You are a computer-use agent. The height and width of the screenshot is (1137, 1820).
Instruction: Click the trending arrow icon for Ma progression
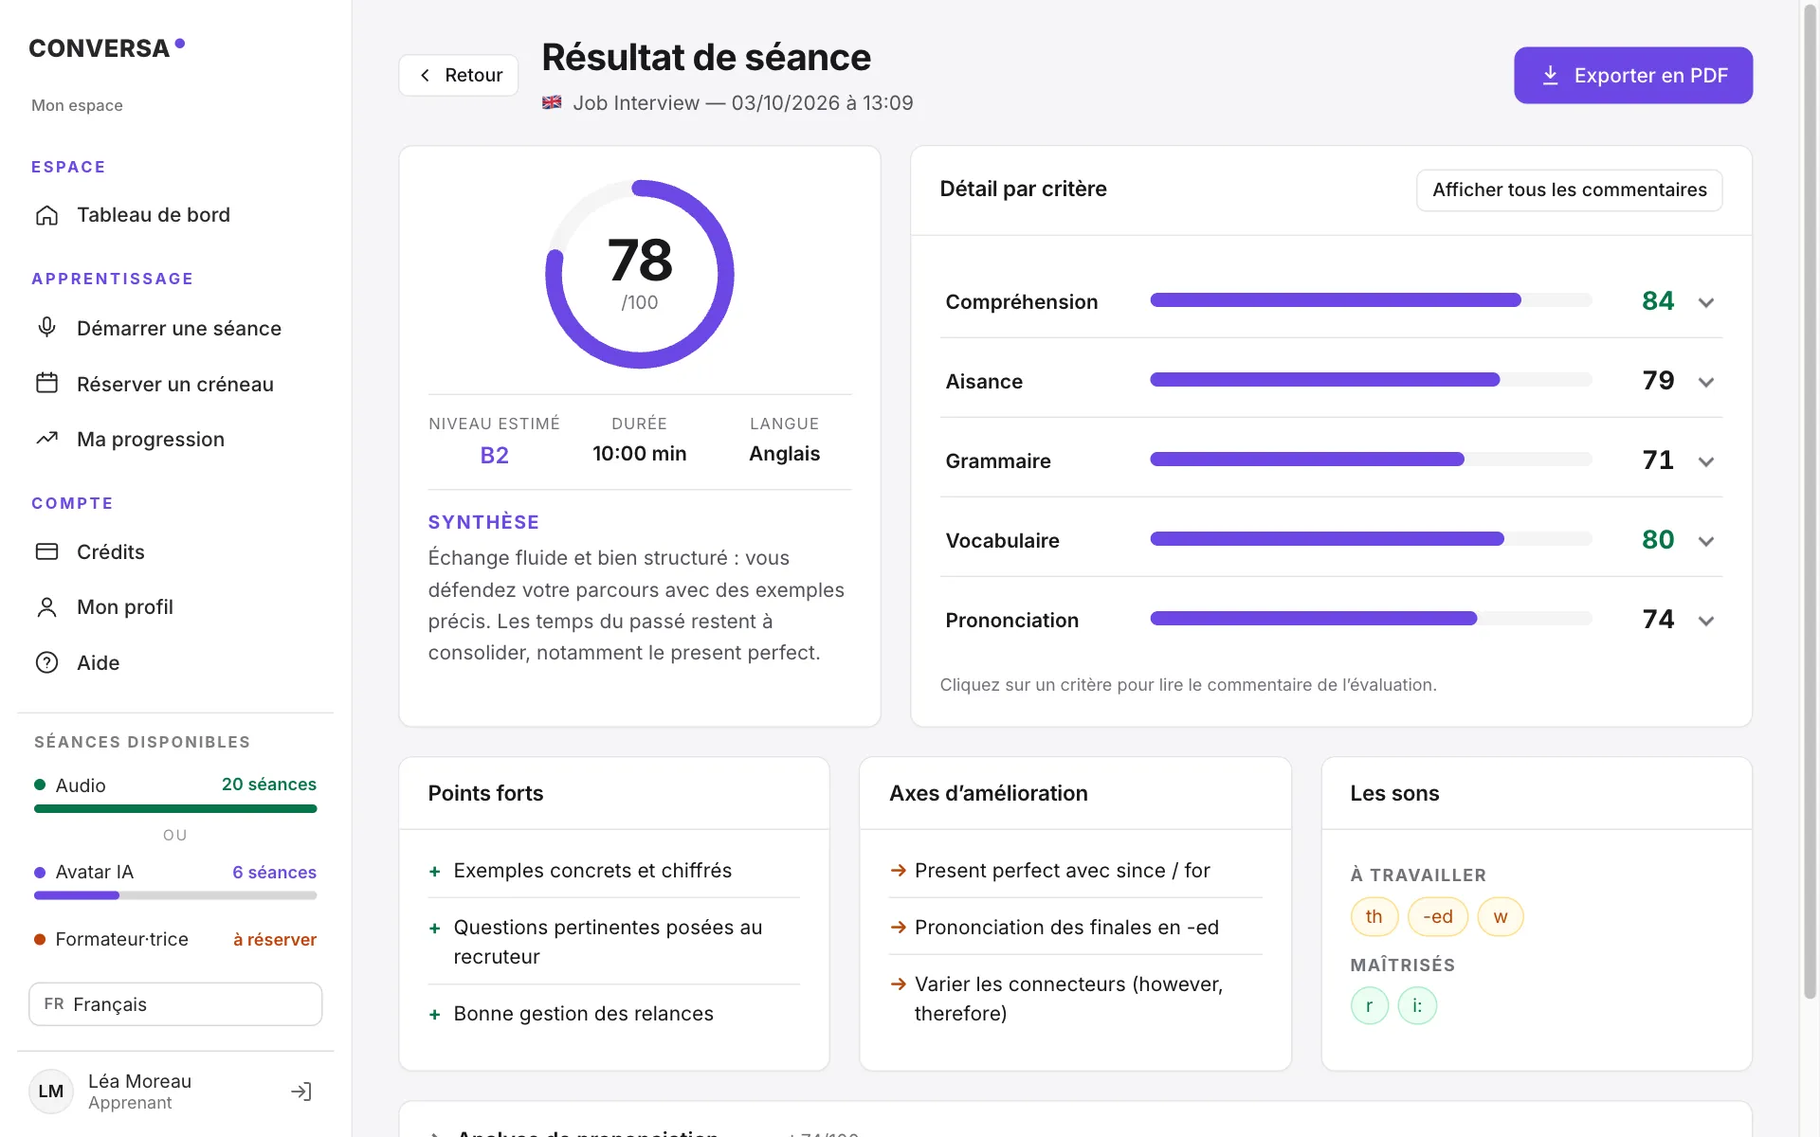click(46, 439)
